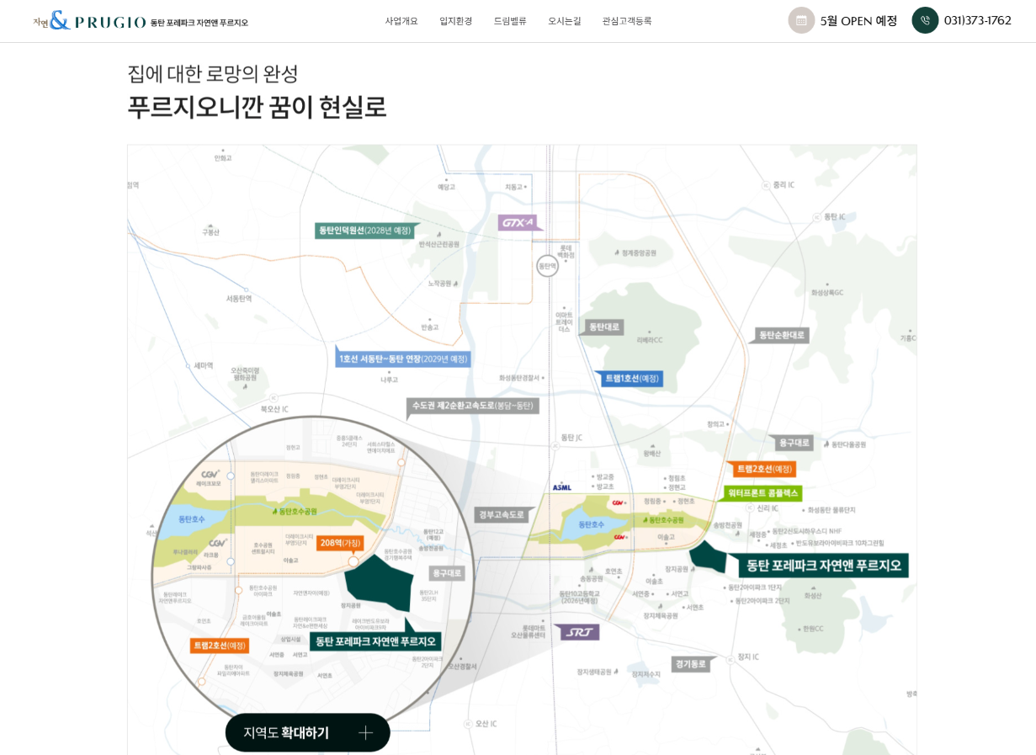Click the 동탄순환대로 road label

coord(782,335)
